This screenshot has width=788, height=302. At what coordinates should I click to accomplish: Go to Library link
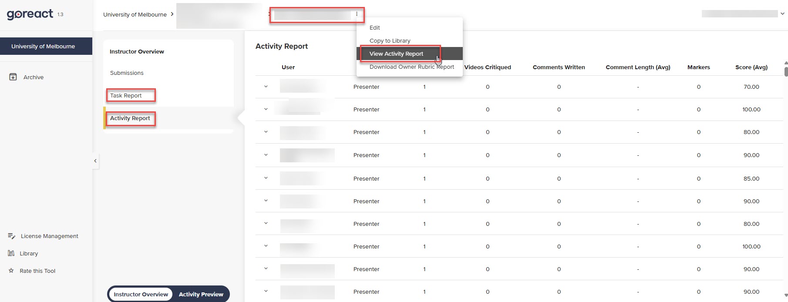(29, 253)
